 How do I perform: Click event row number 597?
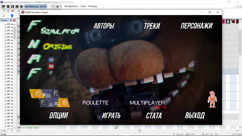[x=19, y=128]
